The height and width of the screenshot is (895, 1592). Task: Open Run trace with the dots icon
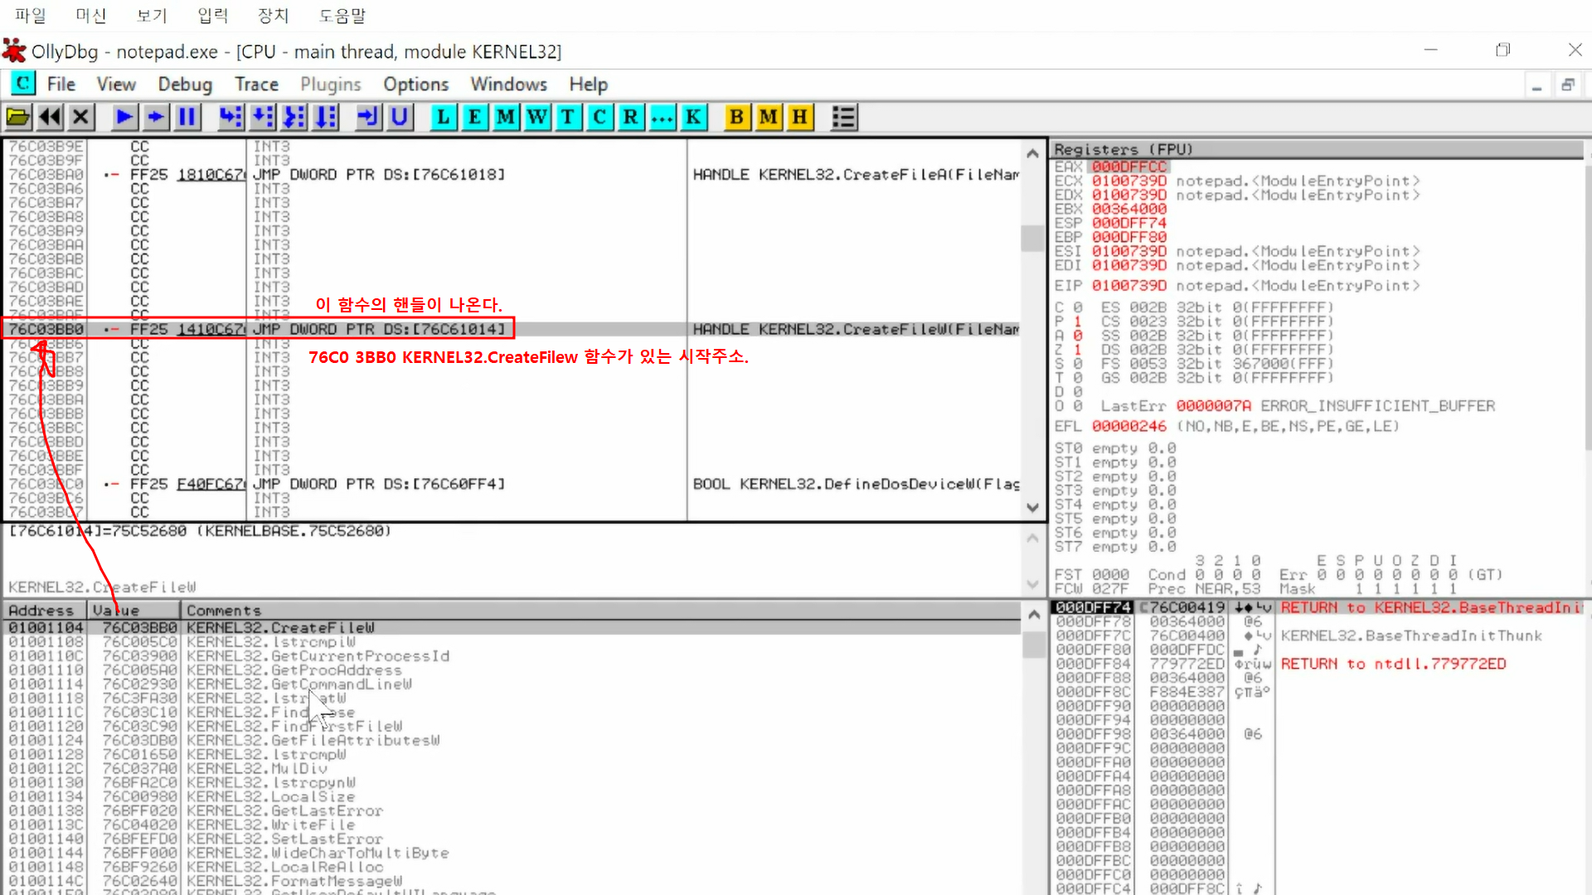pos(663,117)
